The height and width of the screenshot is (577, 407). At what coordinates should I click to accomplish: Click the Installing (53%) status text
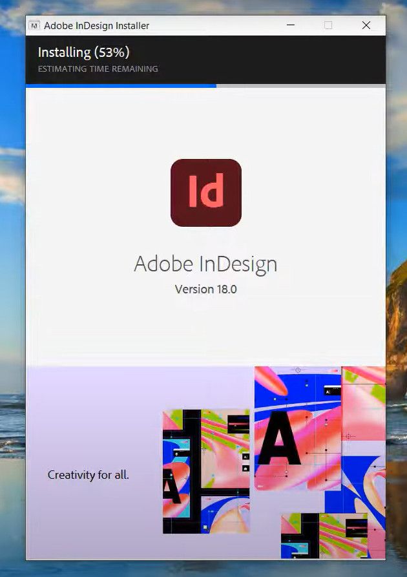click(84, 52)
